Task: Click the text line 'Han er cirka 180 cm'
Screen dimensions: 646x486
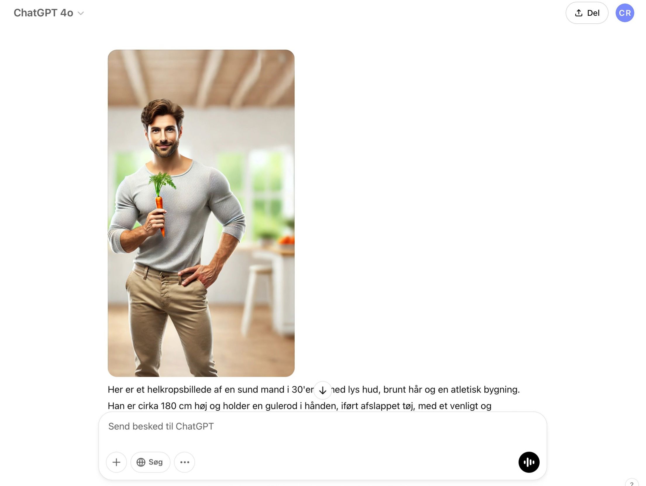Action: pyautogui.click(x=299, y=406)
